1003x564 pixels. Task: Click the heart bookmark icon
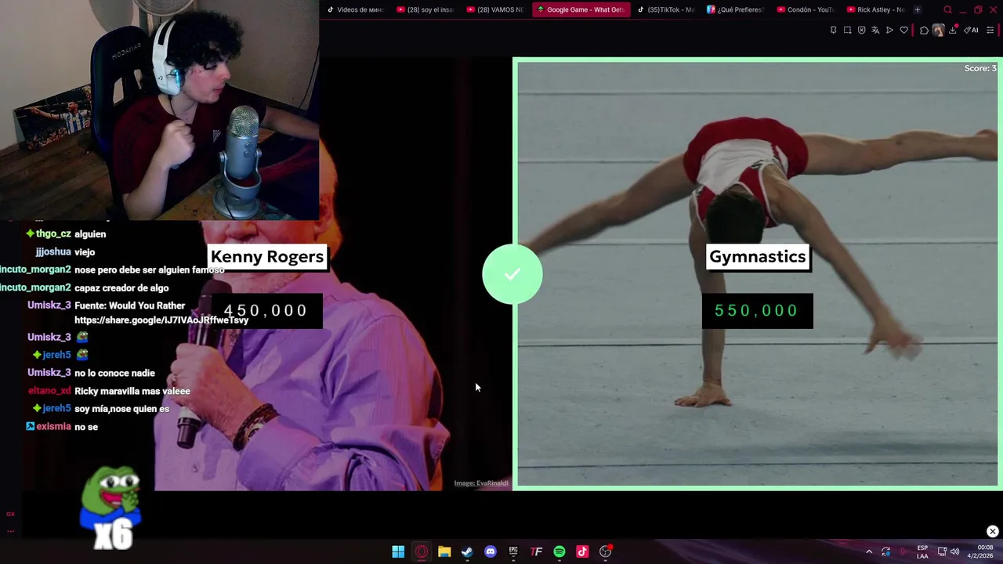903,30
